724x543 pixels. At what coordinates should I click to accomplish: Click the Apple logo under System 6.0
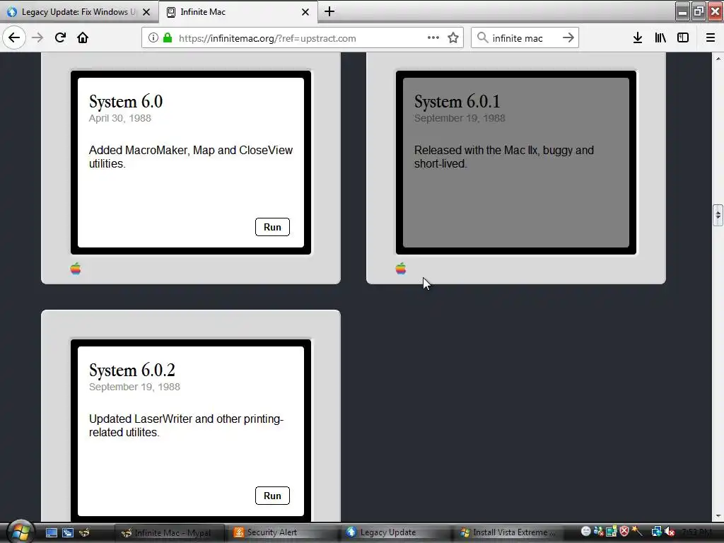(x=76, y=269)
